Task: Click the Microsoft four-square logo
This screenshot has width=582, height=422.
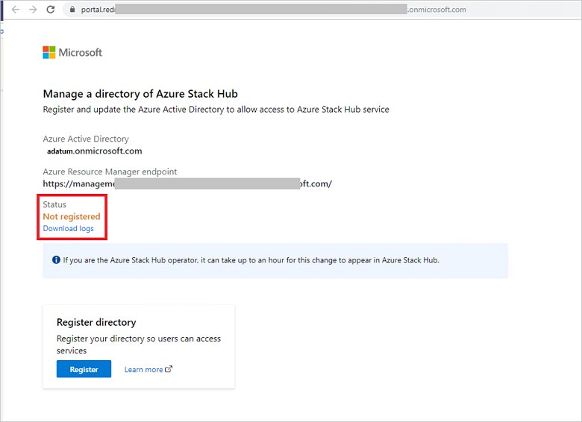Action: tap(49, 52)
